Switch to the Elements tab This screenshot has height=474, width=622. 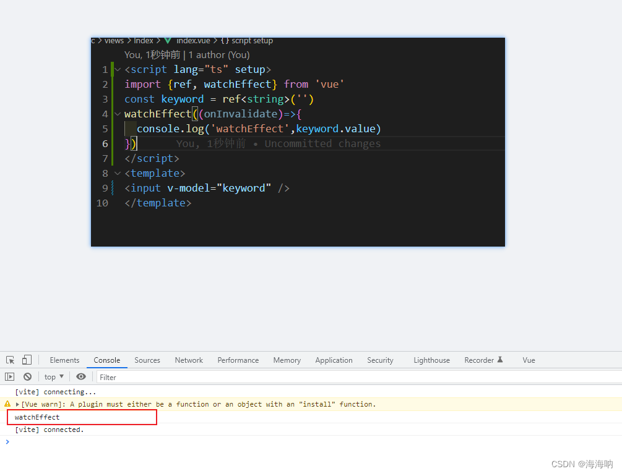64,360
